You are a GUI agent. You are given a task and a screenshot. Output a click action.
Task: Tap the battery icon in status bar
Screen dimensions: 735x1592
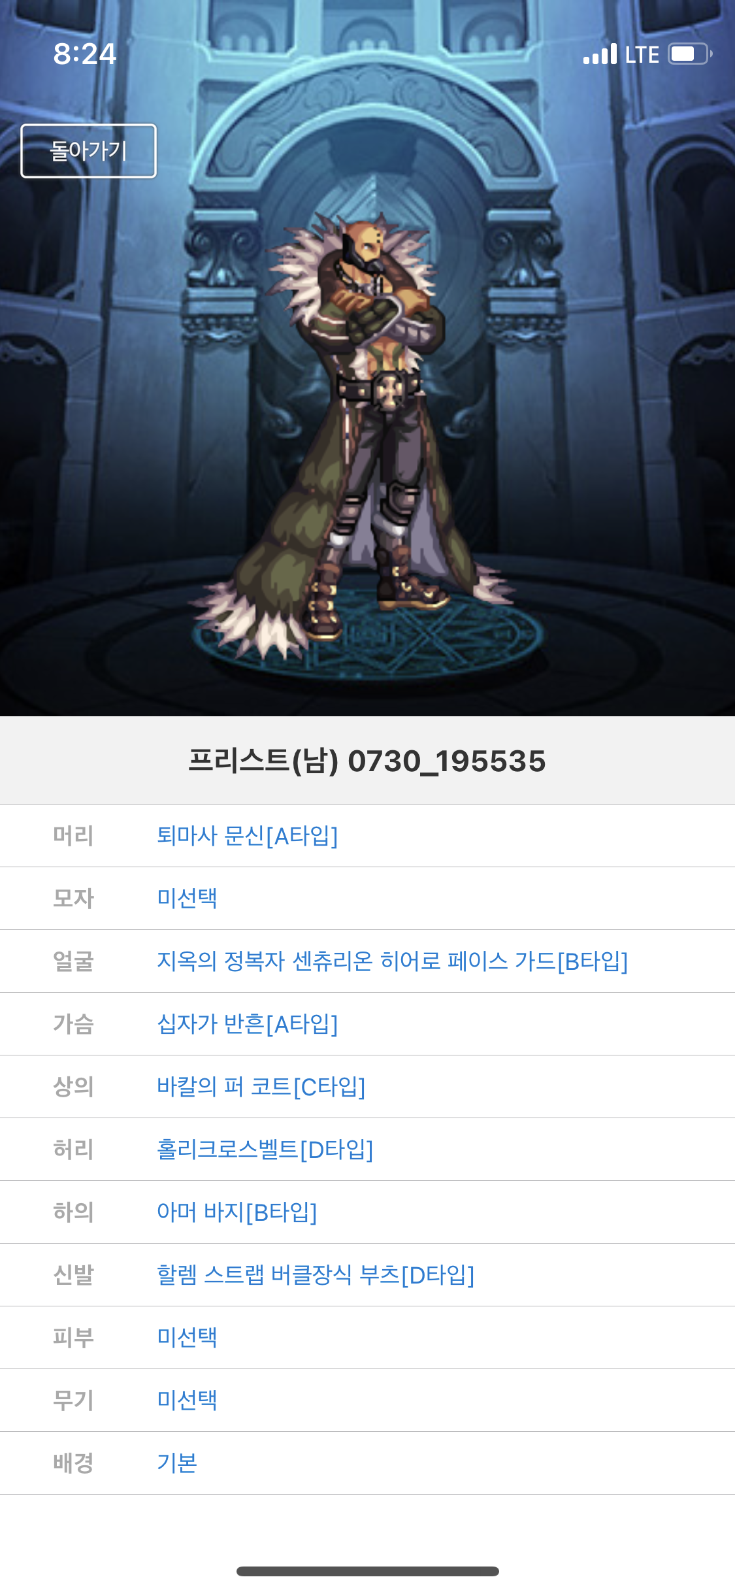pos(690,54)
